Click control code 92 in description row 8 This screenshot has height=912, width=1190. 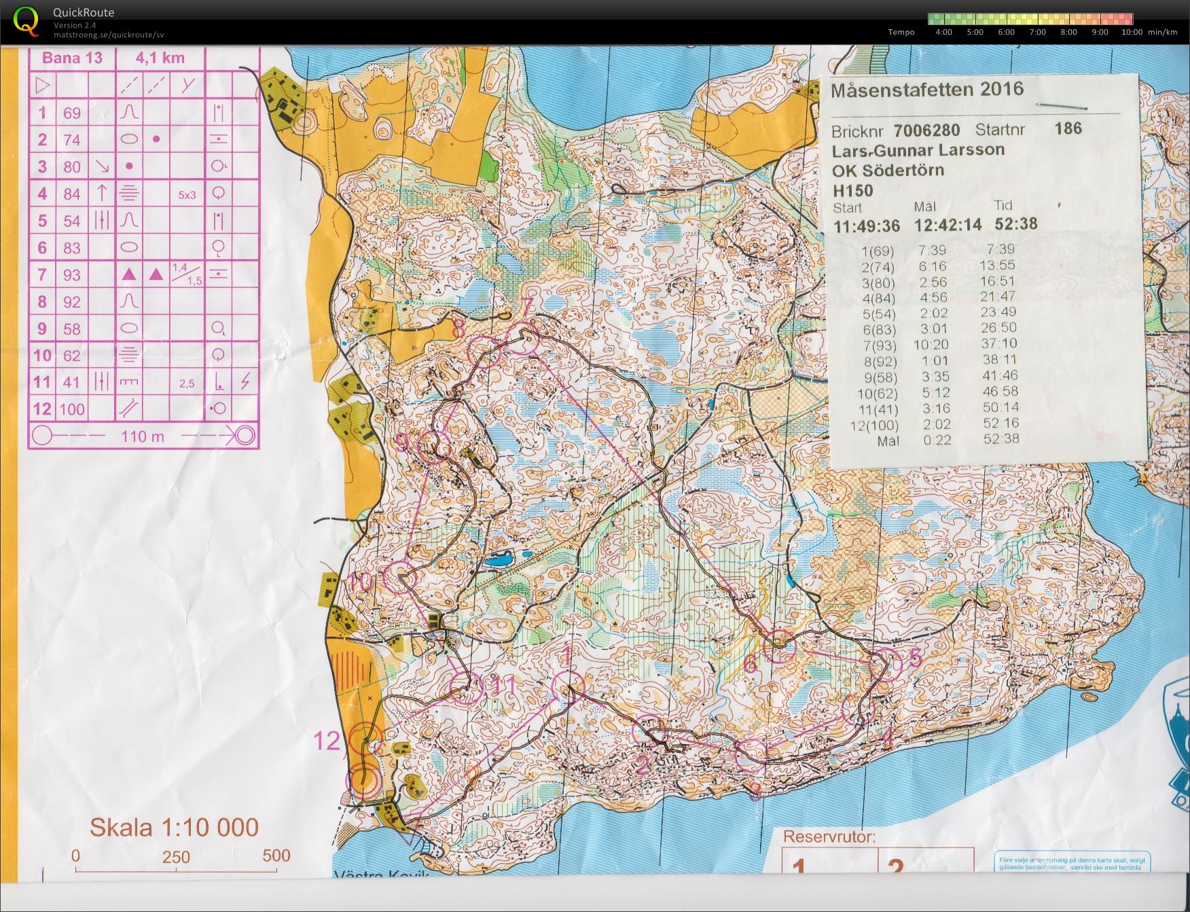72,302
